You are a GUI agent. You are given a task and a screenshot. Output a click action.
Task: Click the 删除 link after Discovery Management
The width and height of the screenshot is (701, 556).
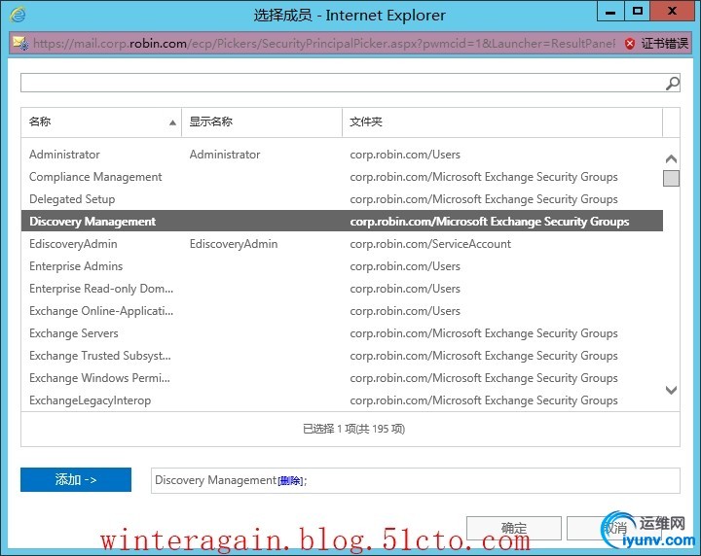[x=290, y=480]
